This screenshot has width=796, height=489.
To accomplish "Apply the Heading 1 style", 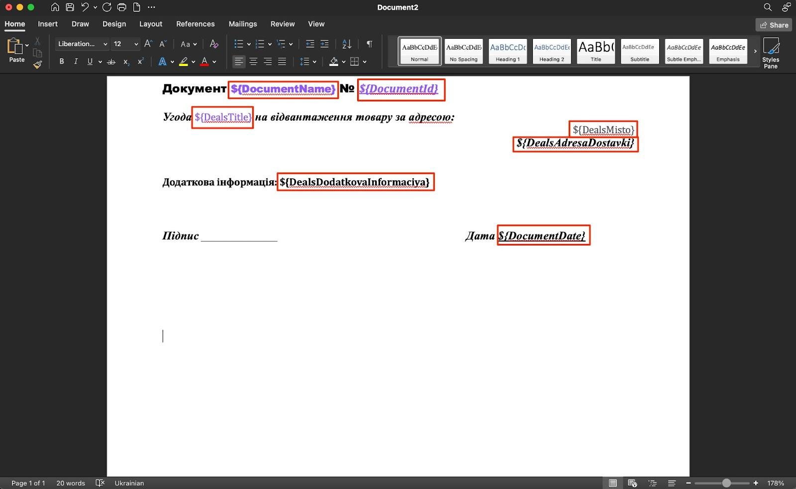I will click(x=507, y=51).
